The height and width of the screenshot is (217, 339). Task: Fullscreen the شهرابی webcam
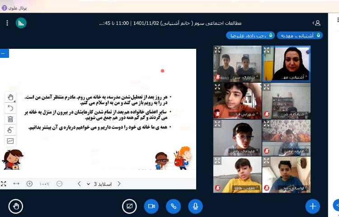point(217,87)
